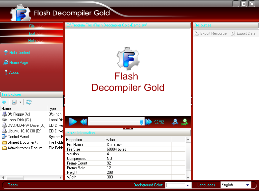This screenshot has width=259, height=191.
Task: Select the Width property row
Action: tap(125, 177)
